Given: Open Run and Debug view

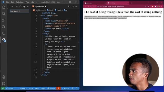Looking at the screenshot, I should click(4, 27).
